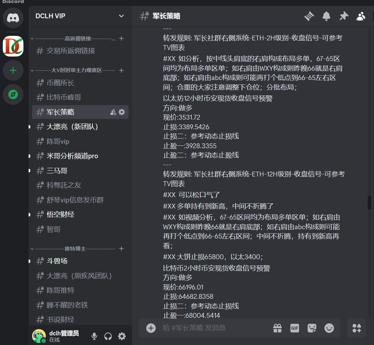Image resolution: width=374 pixels, height=345 pixels.
Task: Deafen audio with the headphones toggle
Action: 108,336
